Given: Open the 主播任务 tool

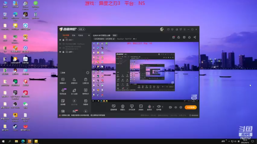Looking at the screenshot, I should 85,81.
